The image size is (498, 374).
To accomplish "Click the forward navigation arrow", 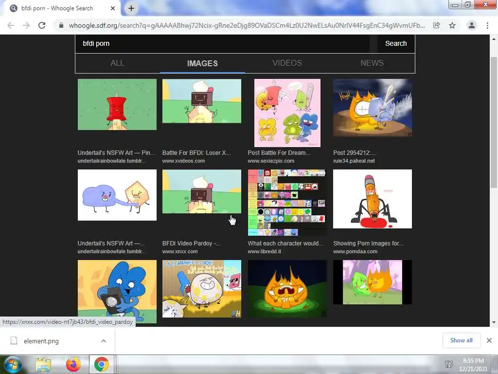I will [26, 25].
